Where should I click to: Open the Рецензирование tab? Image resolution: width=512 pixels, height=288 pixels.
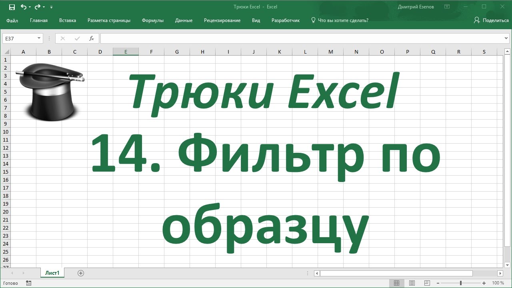point(222,20)
